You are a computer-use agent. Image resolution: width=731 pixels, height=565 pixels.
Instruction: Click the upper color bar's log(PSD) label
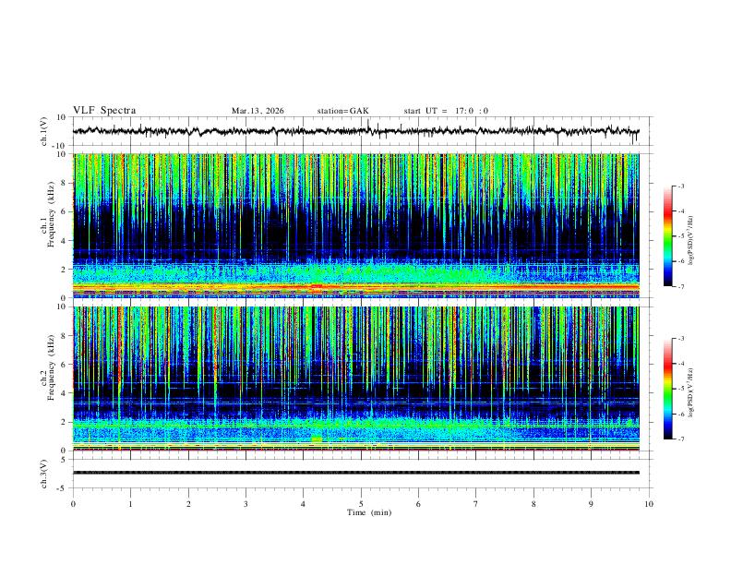click(x=690, y=240)
